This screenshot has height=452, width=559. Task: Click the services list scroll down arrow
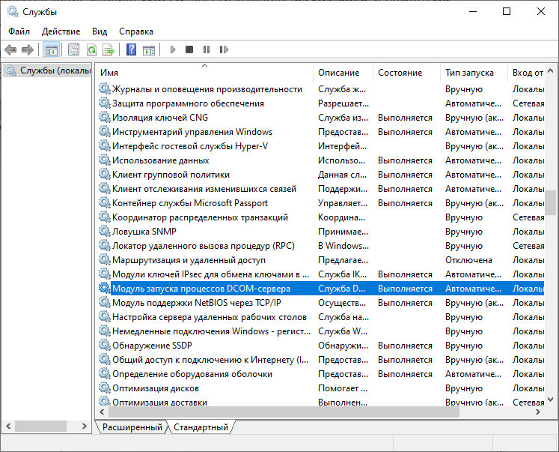[551, 400]
